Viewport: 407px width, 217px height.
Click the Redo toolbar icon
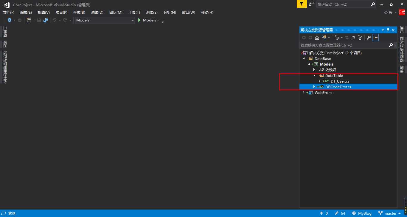coord(65,20)
